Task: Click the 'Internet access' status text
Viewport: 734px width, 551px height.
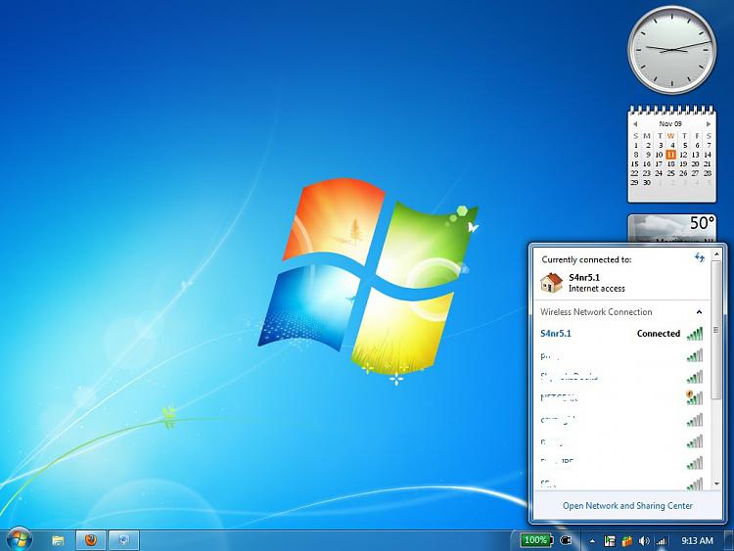Action: click(597, 289)
